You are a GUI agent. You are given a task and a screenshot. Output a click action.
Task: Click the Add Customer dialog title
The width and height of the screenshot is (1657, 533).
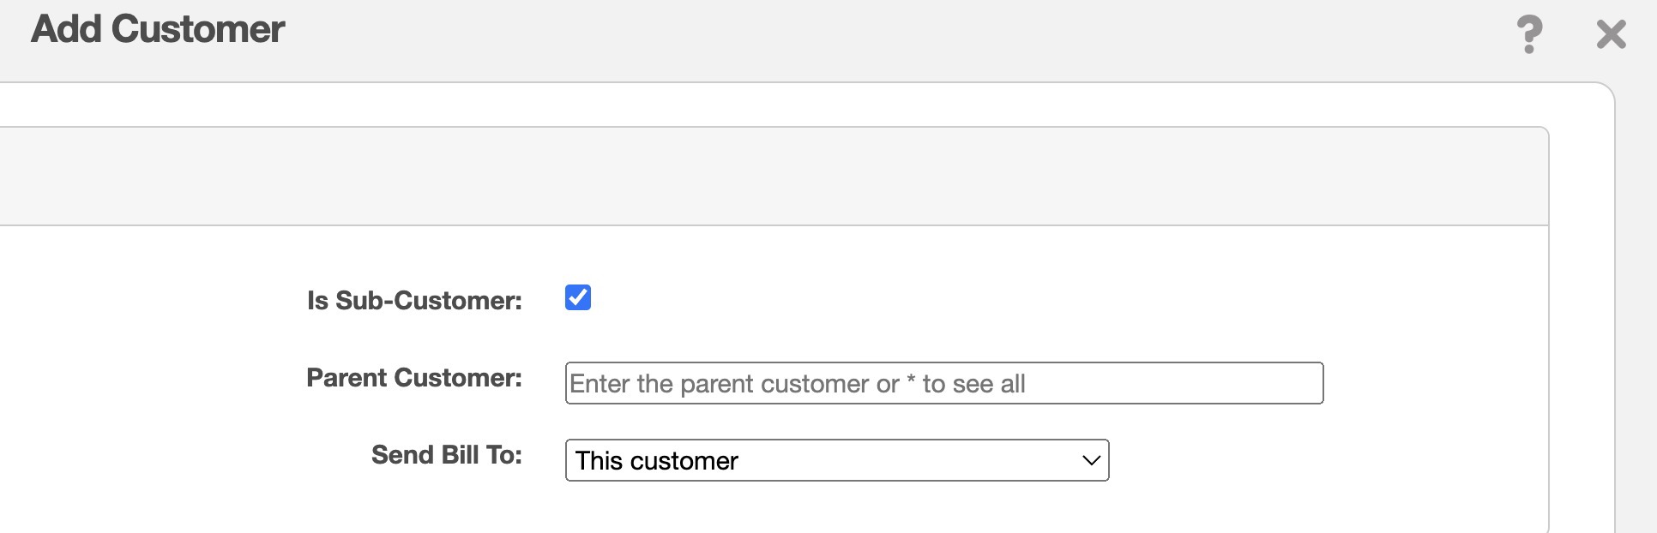[158, 29]
